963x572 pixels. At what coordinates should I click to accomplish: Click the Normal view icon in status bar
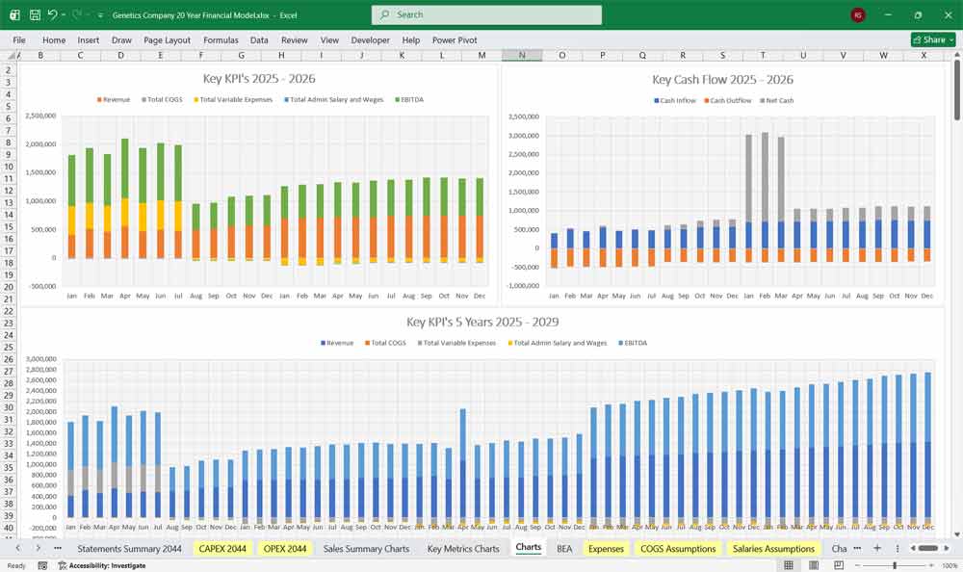click(x=789, y=565)
